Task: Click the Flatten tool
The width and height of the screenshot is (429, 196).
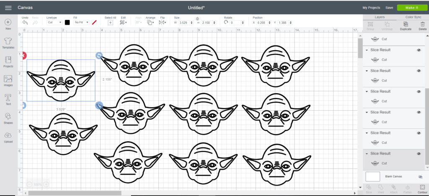Action: click(407, 189)
